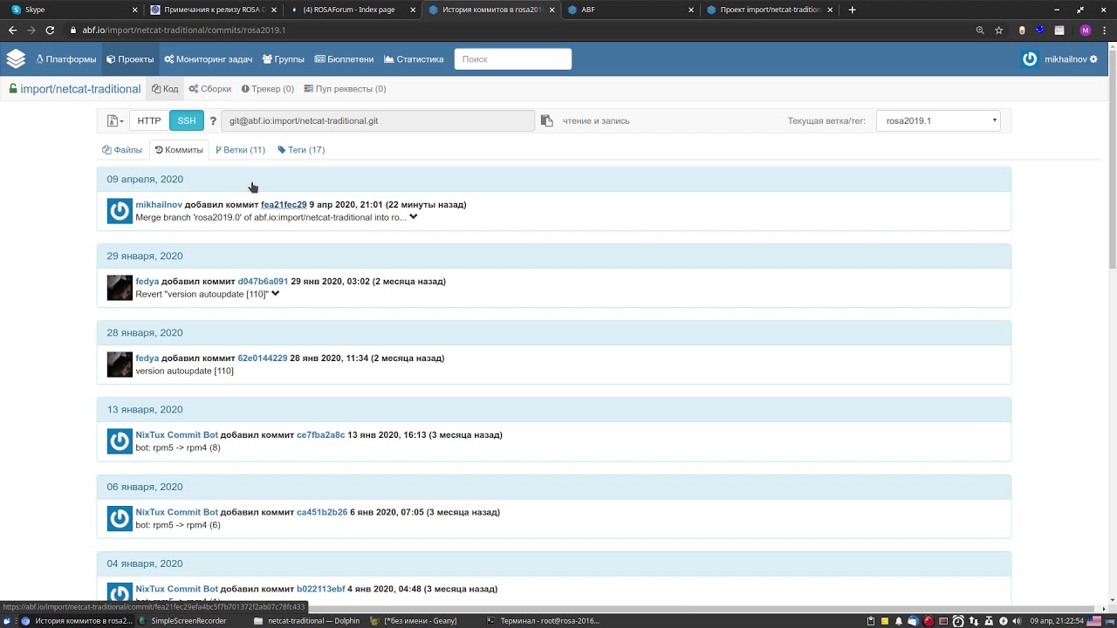Image resolution: width=1117 pixels, height=628 pixels.
Task: Open commit 62e0144229
Action: pyautogui.click(x=263, y=358)
